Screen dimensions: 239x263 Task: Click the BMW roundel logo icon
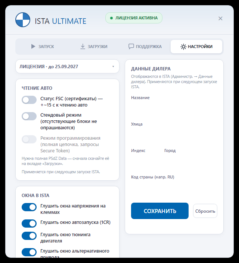(23, 20)
